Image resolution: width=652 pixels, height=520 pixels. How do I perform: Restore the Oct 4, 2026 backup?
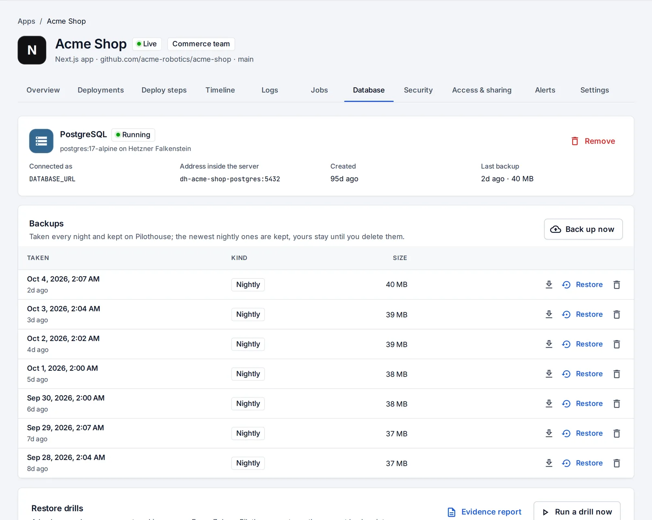coord(582,284)
